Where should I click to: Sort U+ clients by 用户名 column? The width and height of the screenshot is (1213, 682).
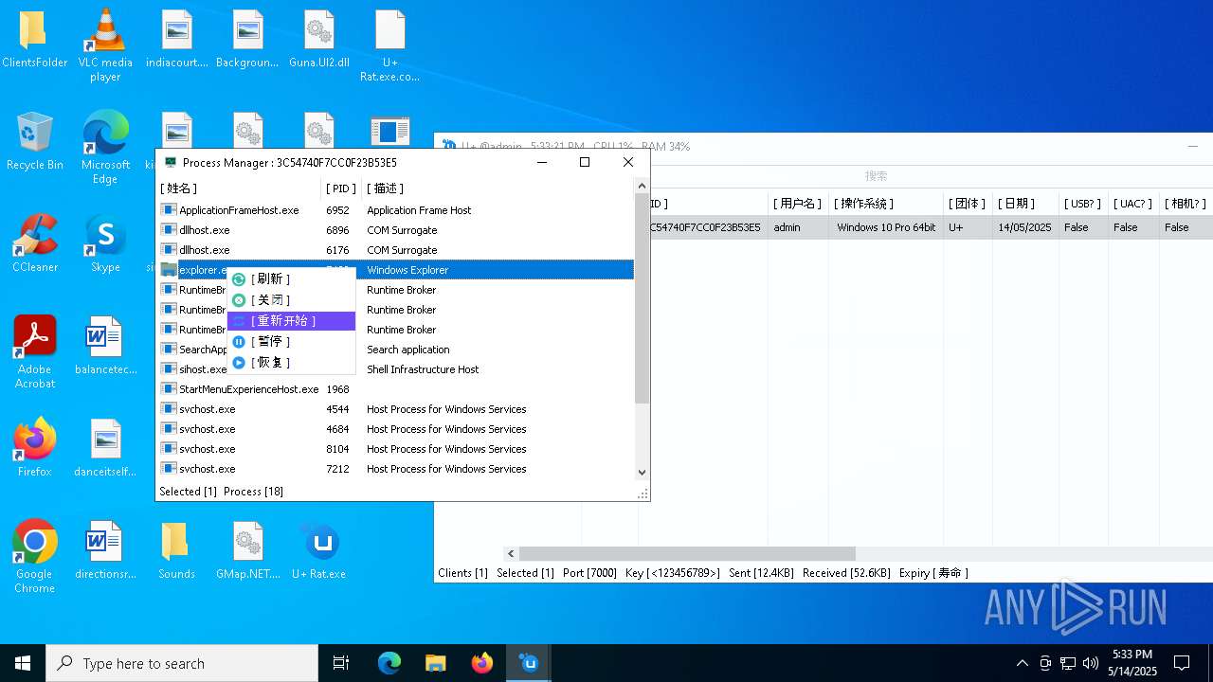pyautogui.click(x=797, y=204)
